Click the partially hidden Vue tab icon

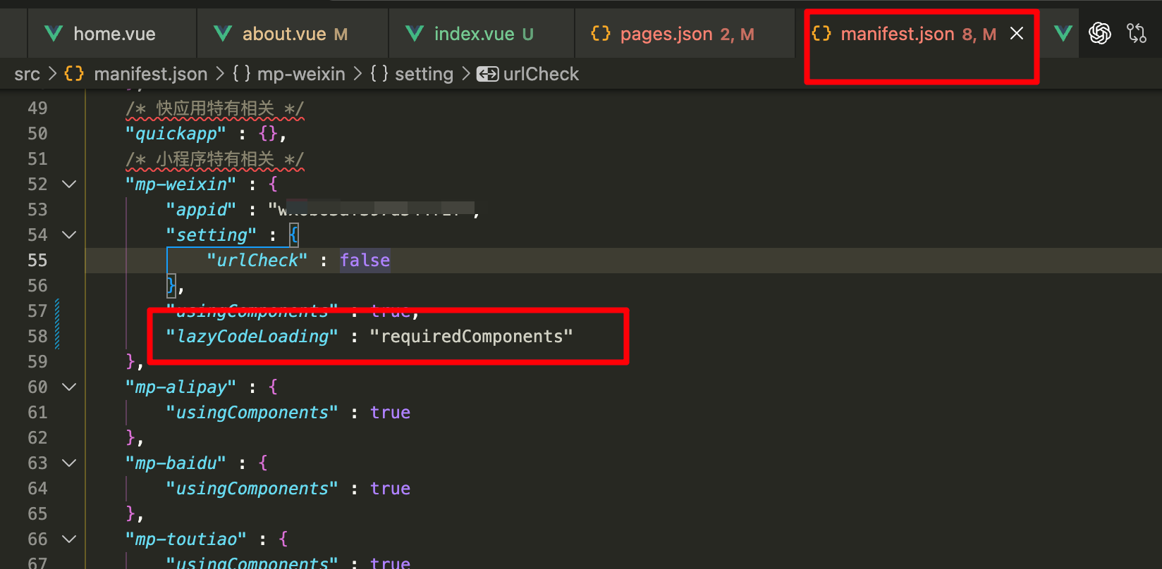tap(1063, 33)
